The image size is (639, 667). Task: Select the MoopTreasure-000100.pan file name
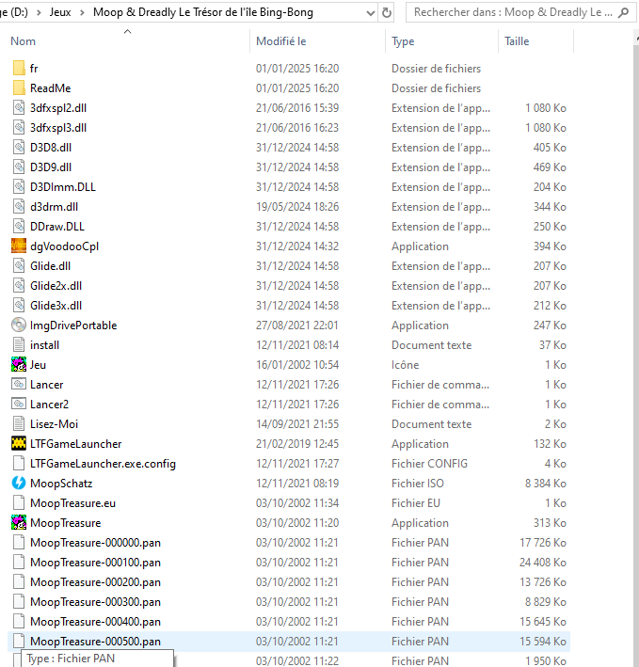coord(95,563)
